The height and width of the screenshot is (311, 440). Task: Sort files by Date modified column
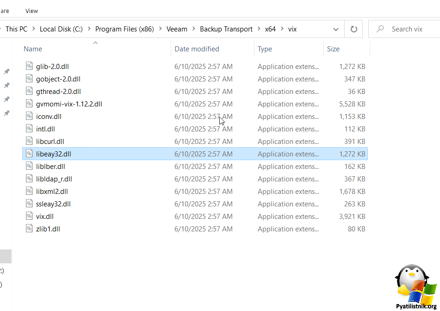pos(197,49)
